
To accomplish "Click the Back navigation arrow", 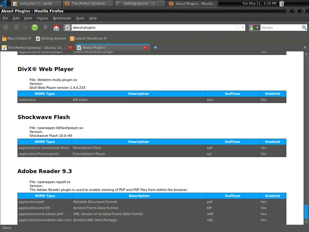I will click(x=6, y=27).
